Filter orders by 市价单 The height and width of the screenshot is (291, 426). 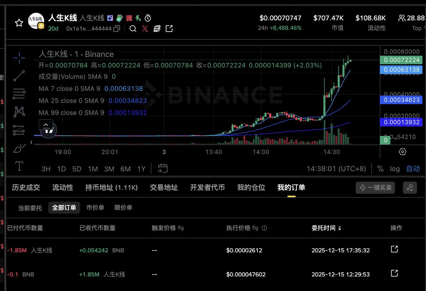coord(95,208)
